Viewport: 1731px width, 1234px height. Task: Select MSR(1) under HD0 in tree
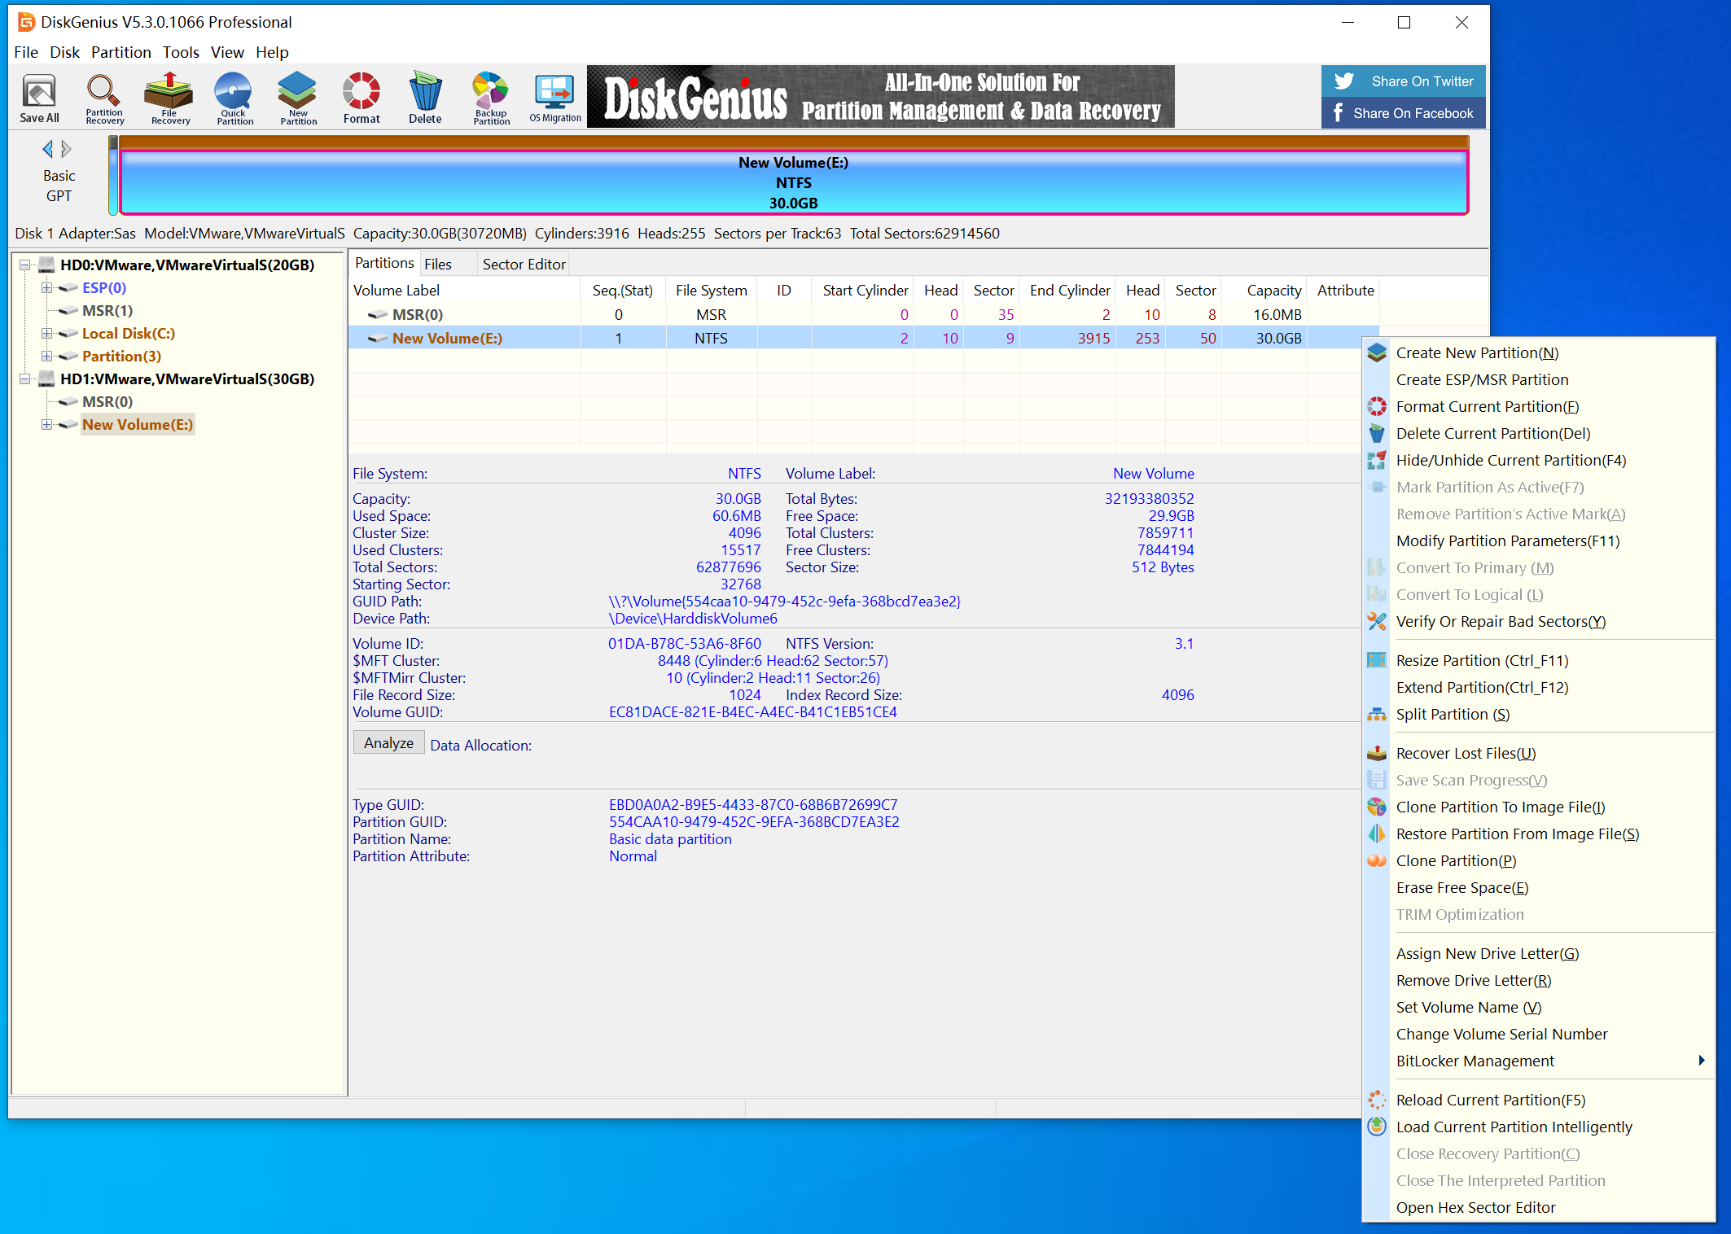click(x=107, y=311)
